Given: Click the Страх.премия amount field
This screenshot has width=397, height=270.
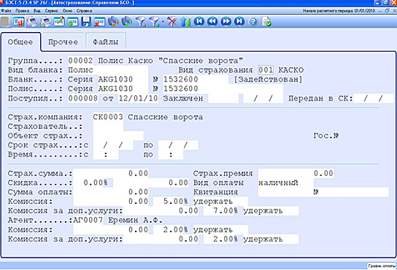Looking at the screenshot, I should [296, 173].
